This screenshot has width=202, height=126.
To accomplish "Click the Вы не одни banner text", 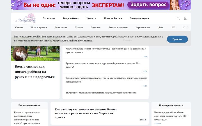I will click(x=40, y=5).
